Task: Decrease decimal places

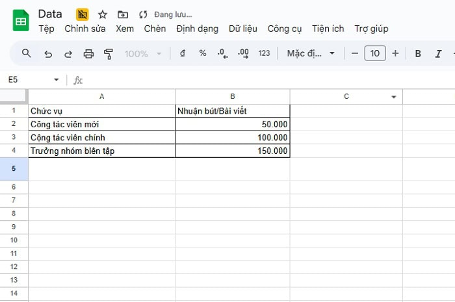Action: 222,53
